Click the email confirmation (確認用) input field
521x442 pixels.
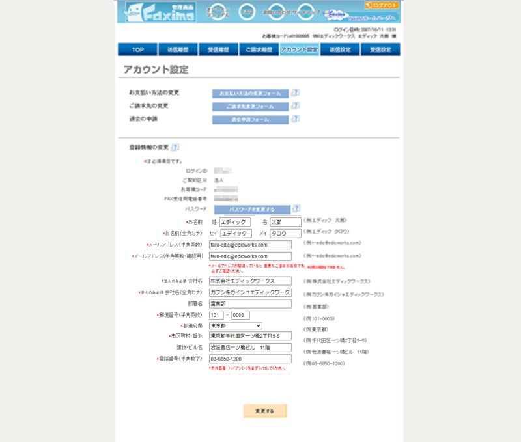[x=250, y=256]
